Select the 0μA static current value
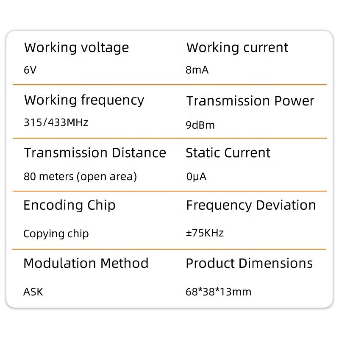Screen dimensions: 339x339 click(196, 176)
